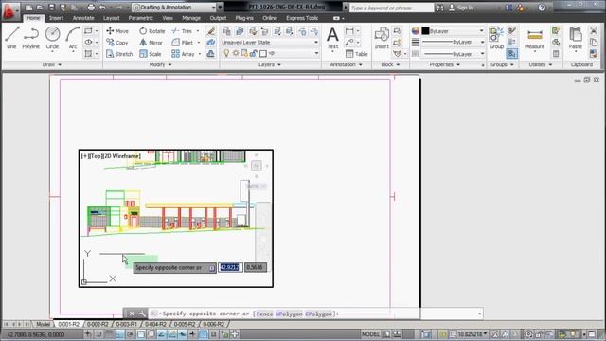Screen dimensions: 606x341
Task: Open the Unsaved Layer State dropdown
Action: [x=270, y=42]
